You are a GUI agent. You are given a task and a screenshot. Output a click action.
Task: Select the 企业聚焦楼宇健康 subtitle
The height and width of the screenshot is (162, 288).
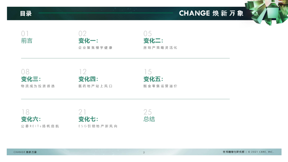[x=95, y=48]
